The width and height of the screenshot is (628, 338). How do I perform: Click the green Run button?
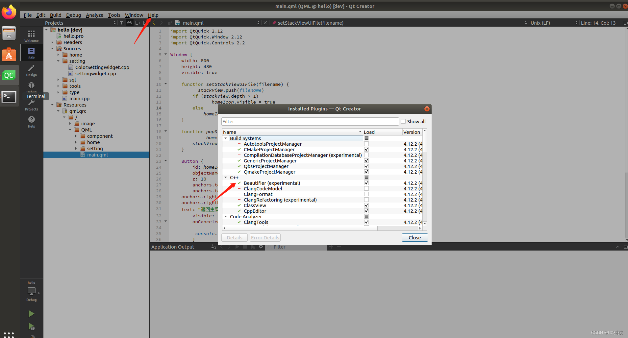coord(31,314)
